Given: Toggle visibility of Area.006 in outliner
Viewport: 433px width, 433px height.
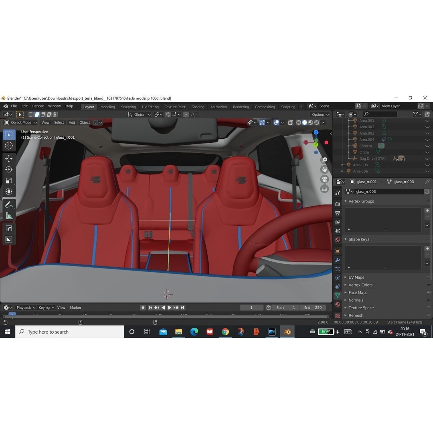Looking at the screenshot, I should pos(427,171).
